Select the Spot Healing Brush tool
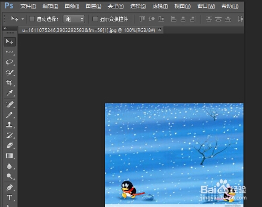This screenshot has height=207, width=262. (9, 104)
